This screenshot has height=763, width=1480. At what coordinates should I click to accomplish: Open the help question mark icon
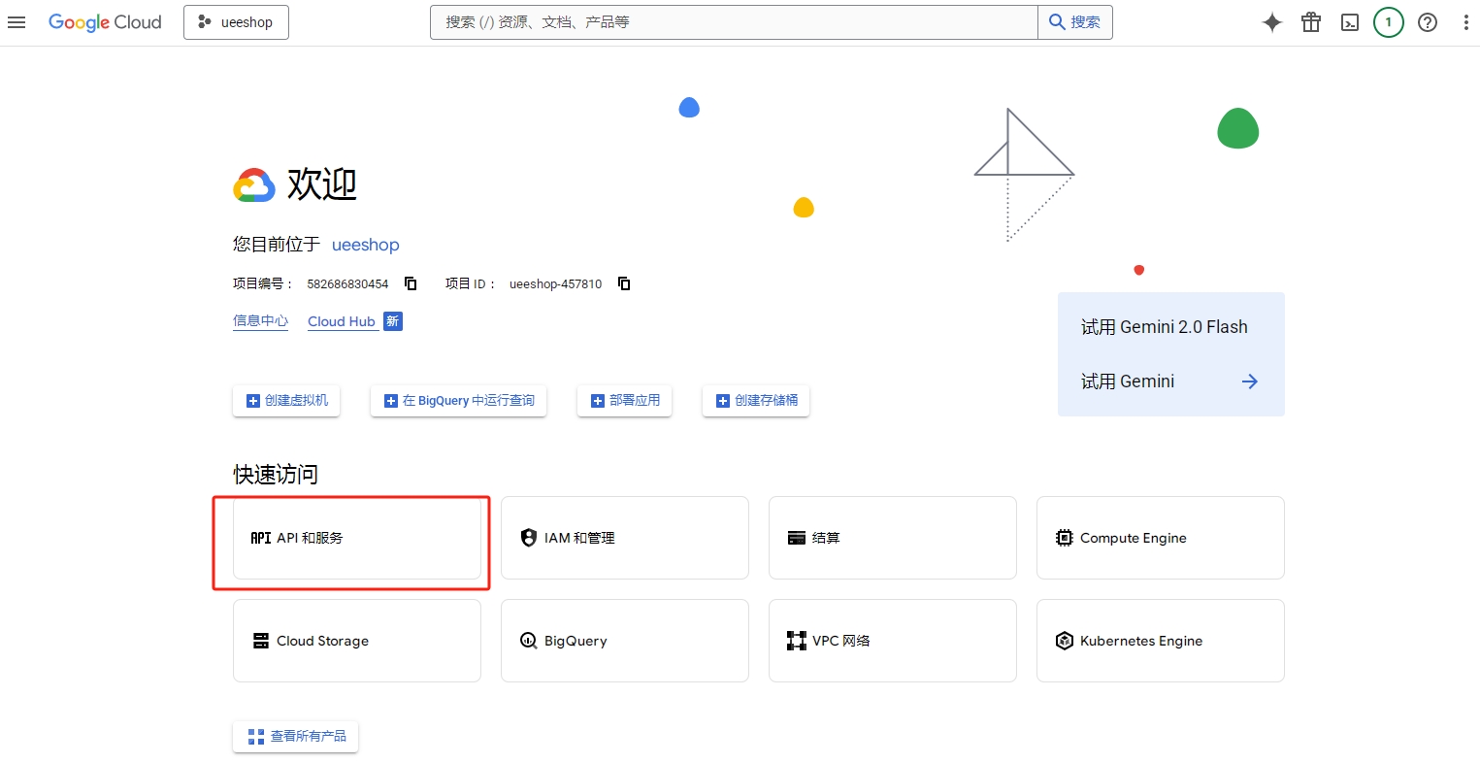1428,22
